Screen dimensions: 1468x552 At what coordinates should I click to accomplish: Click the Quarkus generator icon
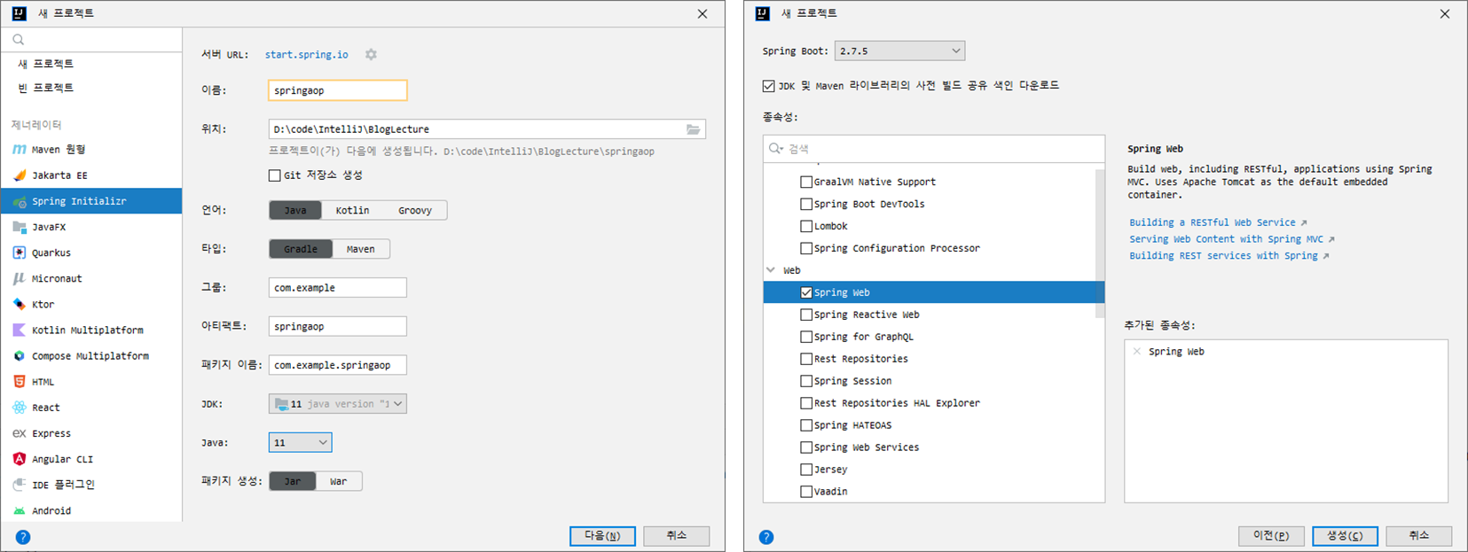pos(20,253)
